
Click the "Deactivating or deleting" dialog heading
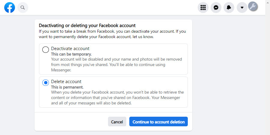[87, 25]
